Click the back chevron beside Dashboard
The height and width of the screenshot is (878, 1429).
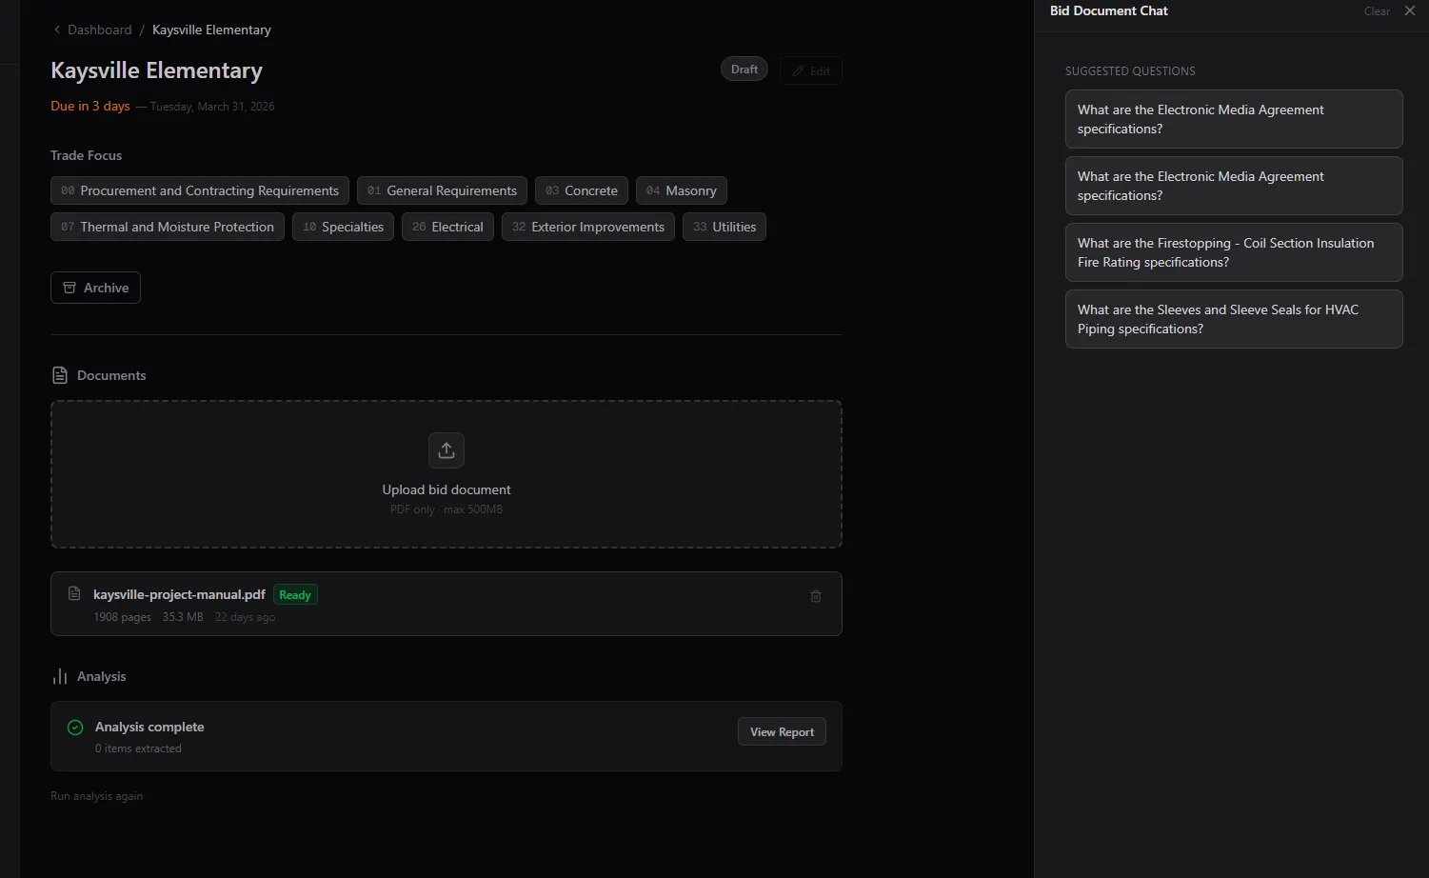pyautogui.click(x=57, y=30)
